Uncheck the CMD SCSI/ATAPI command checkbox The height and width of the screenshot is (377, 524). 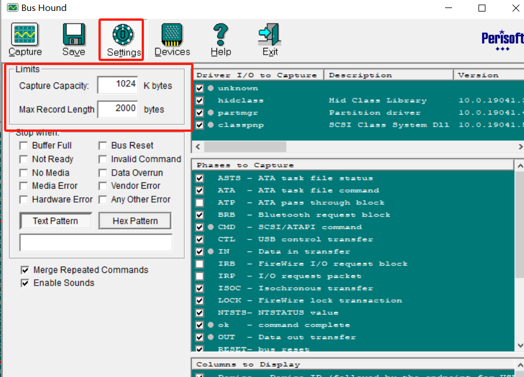coord(199,227)
